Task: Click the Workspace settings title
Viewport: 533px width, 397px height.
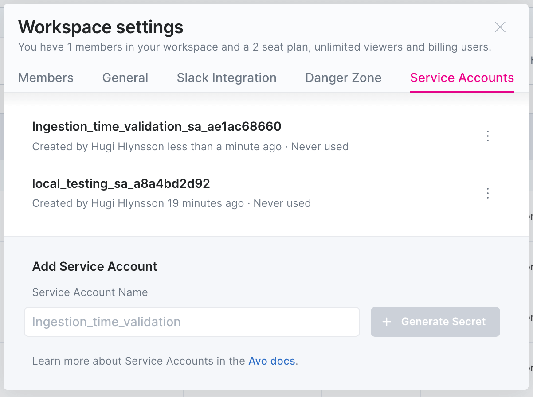Action: tap(101, 27)
